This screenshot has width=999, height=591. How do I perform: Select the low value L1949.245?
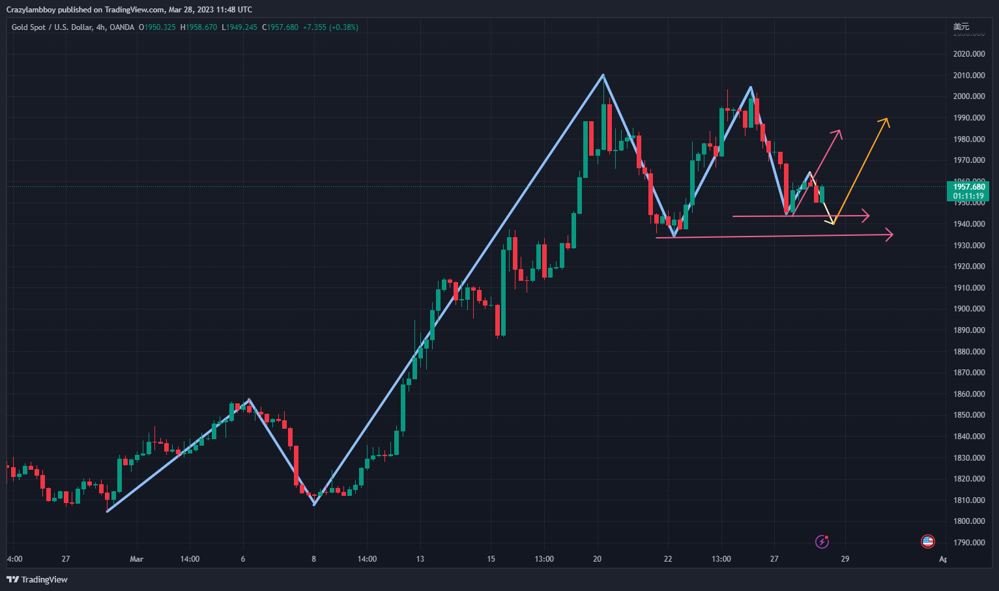240,27
